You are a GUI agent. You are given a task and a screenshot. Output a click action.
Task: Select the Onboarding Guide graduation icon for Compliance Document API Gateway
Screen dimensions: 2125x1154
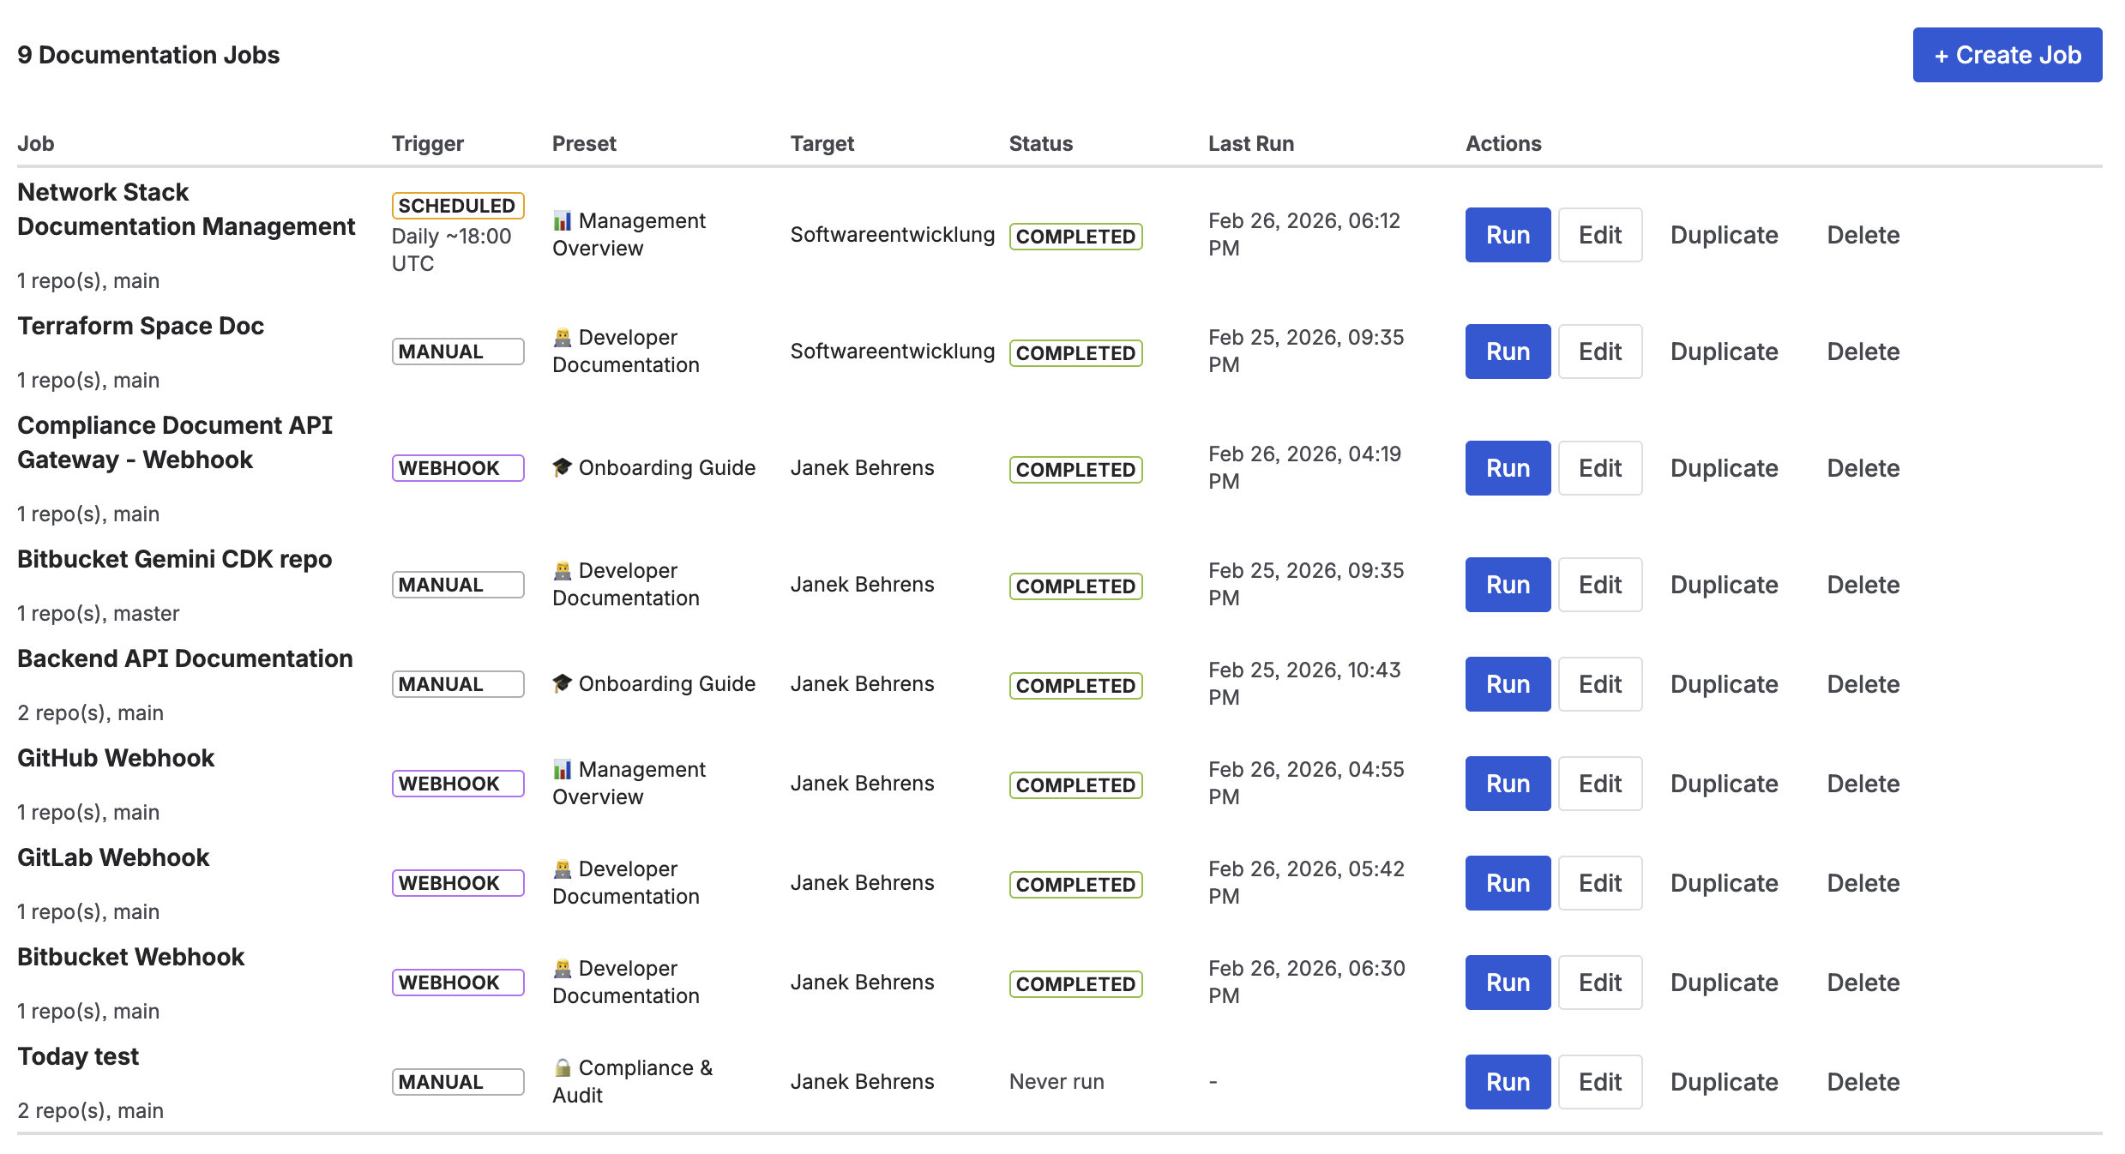point(562,468)
